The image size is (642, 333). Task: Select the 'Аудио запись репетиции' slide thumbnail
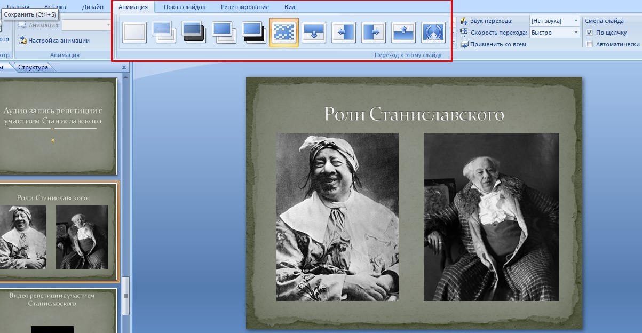tap(58, 126)
